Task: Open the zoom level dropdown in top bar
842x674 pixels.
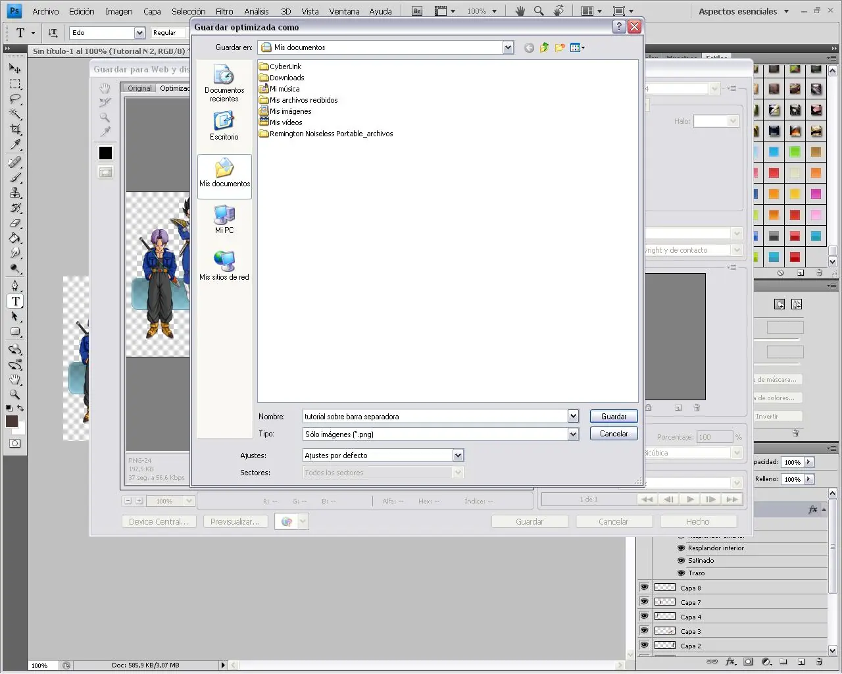Action: (x=495, y=11)
